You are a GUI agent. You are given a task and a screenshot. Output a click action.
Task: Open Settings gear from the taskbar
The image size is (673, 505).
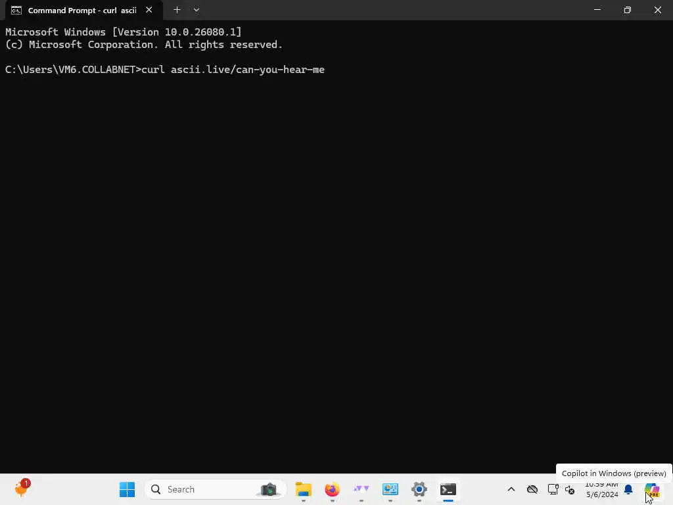(419, 489)
